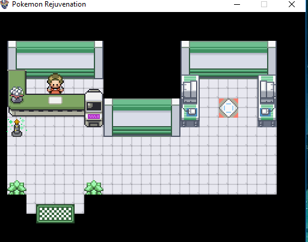Image resolution: width=308 pixels, height=242 pixels.
Task: Click the green checkered exit doormat
Action: 55,214
